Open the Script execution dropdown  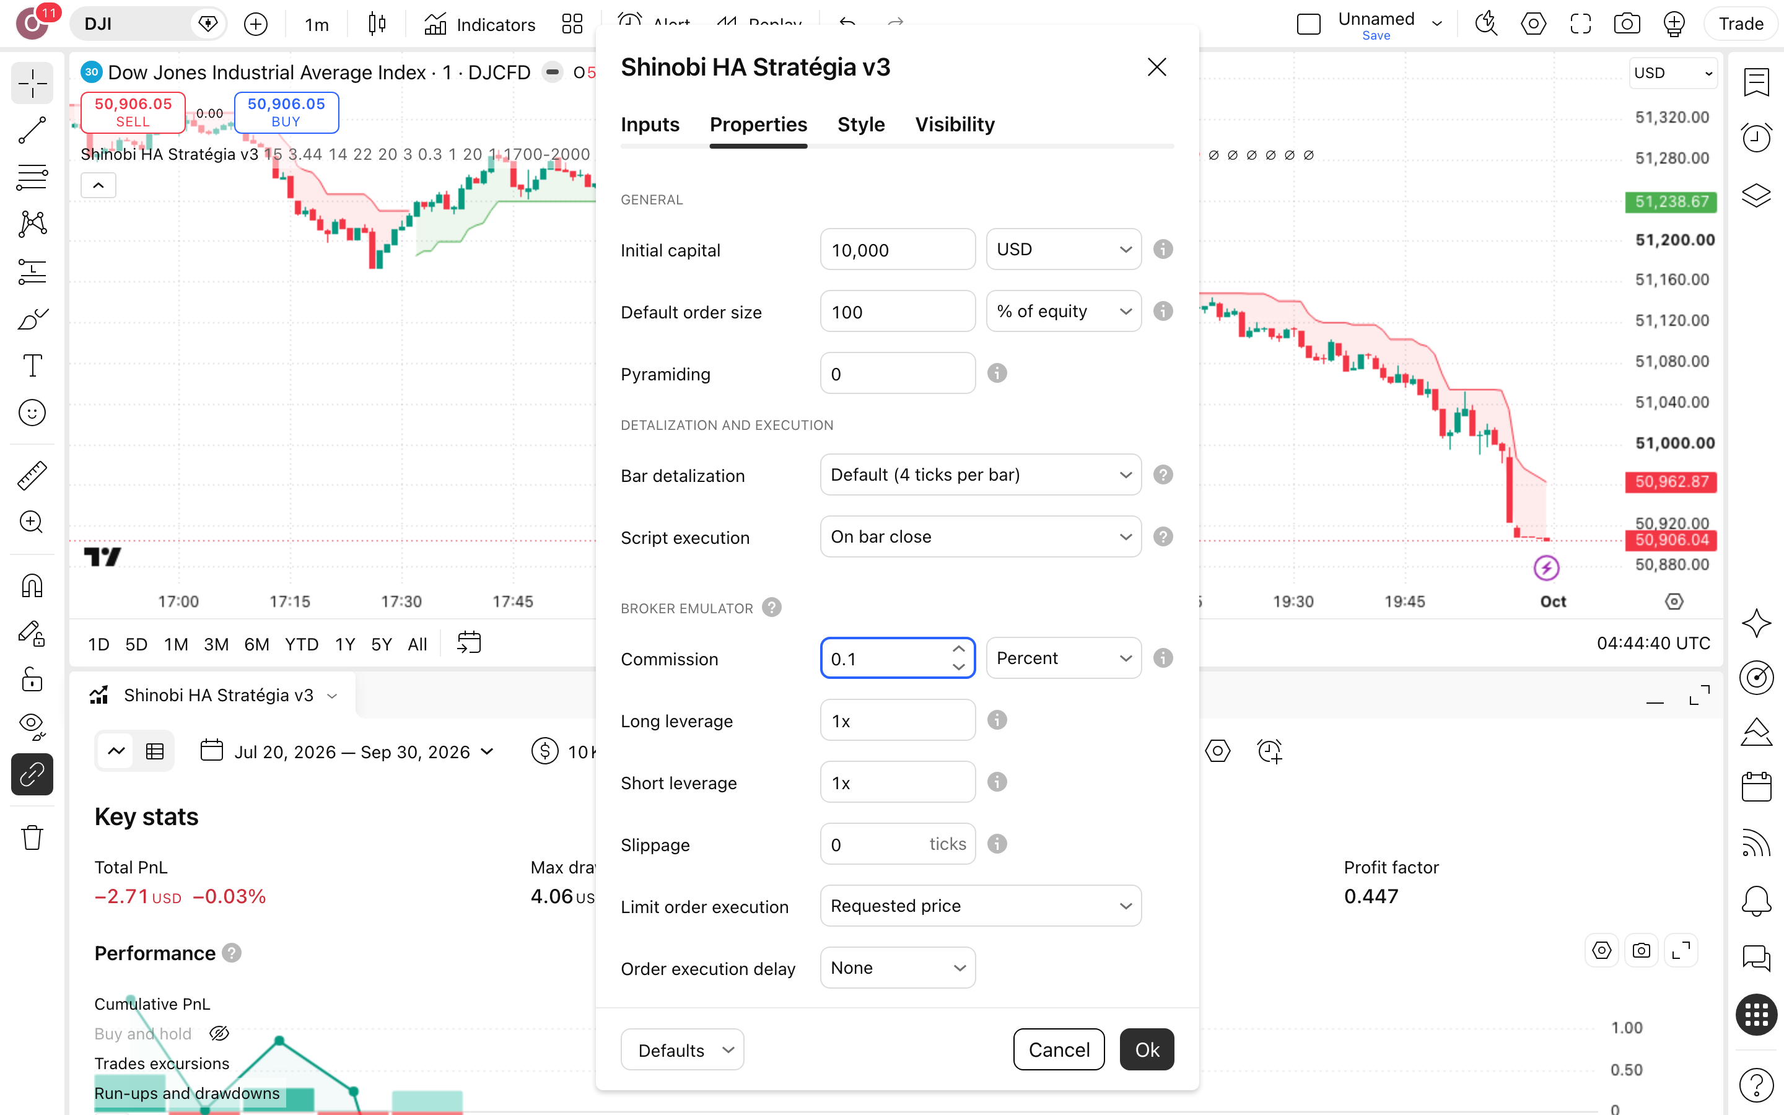click(x=981, y=537)
